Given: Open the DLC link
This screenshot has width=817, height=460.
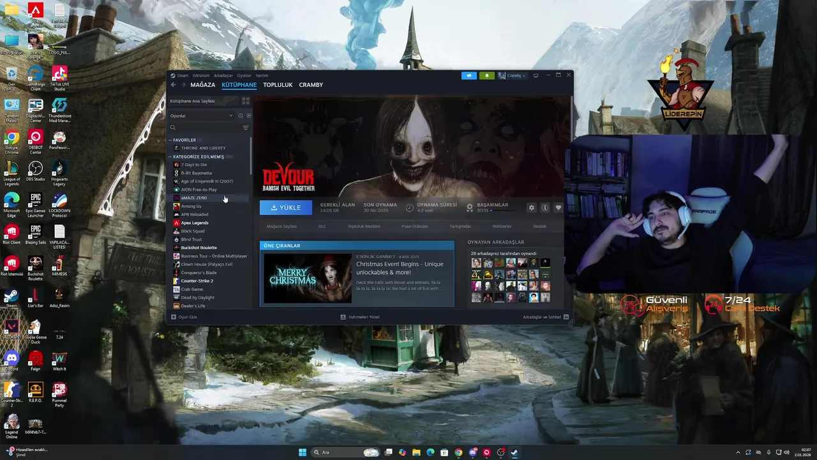Looking at the screenshot, I should (322, 226).
